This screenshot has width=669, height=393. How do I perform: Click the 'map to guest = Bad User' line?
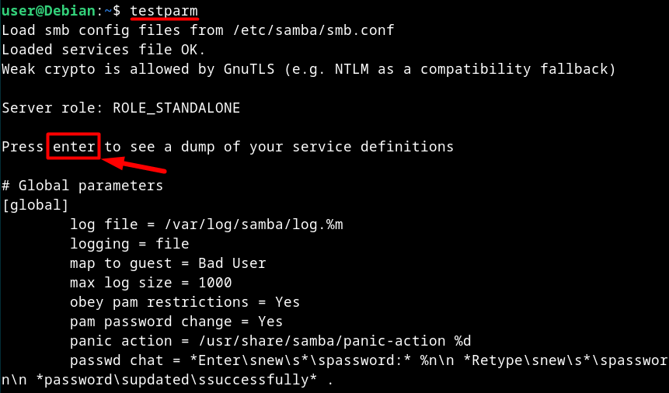click(168, 263)
